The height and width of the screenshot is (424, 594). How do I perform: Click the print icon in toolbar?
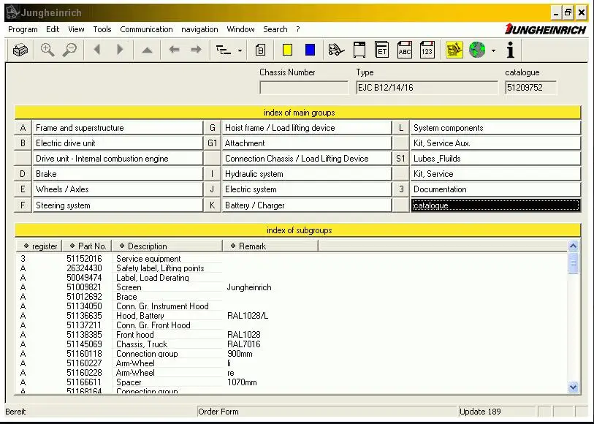pos(20,50)
